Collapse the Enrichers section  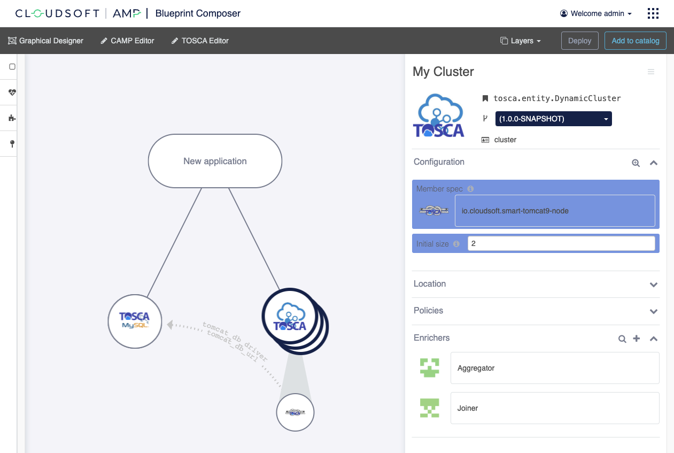click(653, 339)
